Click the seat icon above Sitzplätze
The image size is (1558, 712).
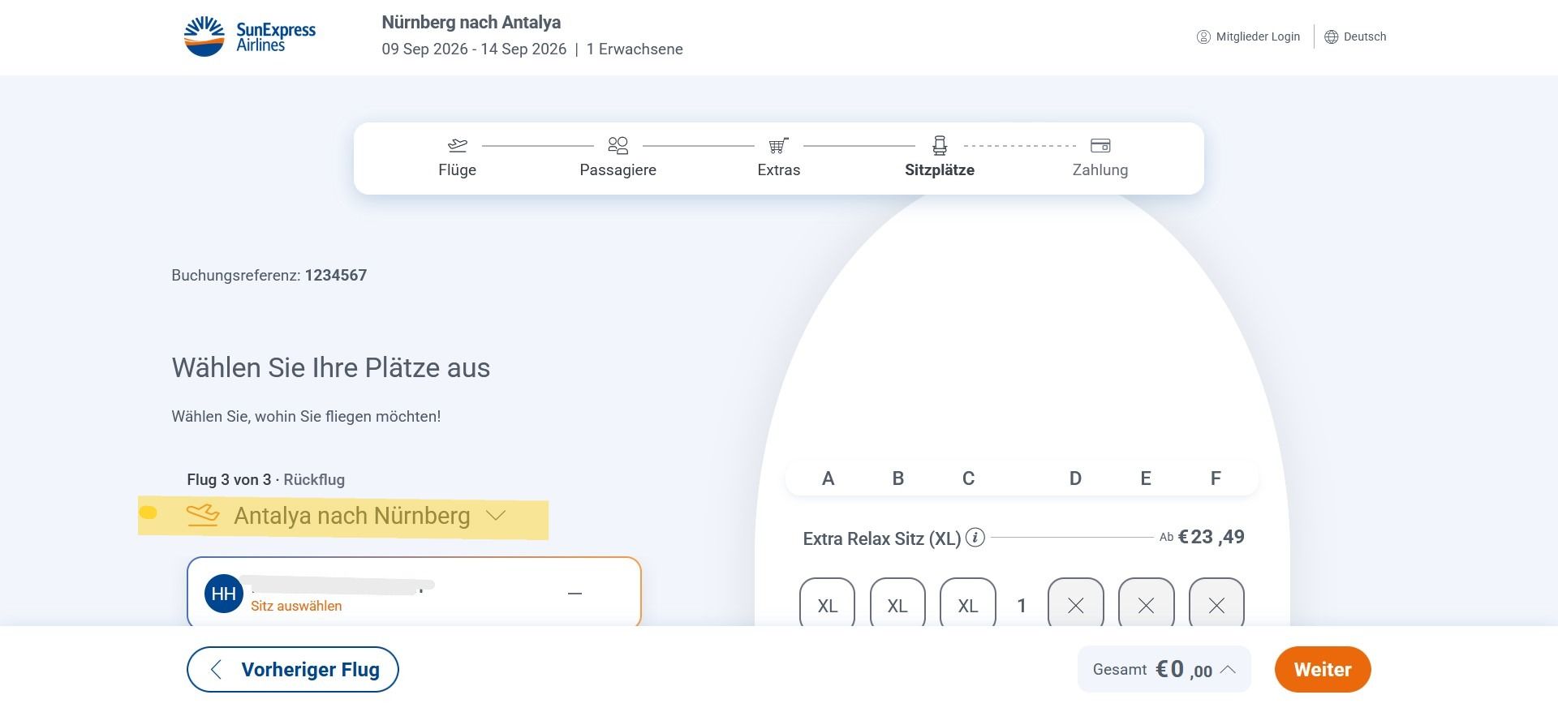[x=940, y=145]
